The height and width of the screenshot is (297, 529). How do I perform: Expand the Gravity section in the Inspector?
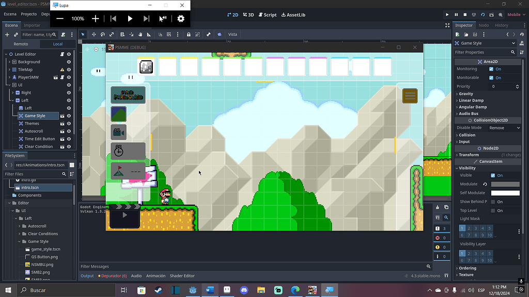(465, 93)
